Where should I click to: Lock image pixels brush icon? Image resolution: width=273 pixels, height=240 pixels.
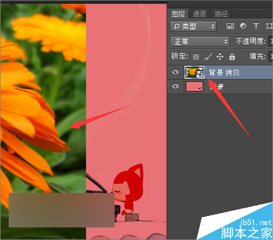(208, 56)
